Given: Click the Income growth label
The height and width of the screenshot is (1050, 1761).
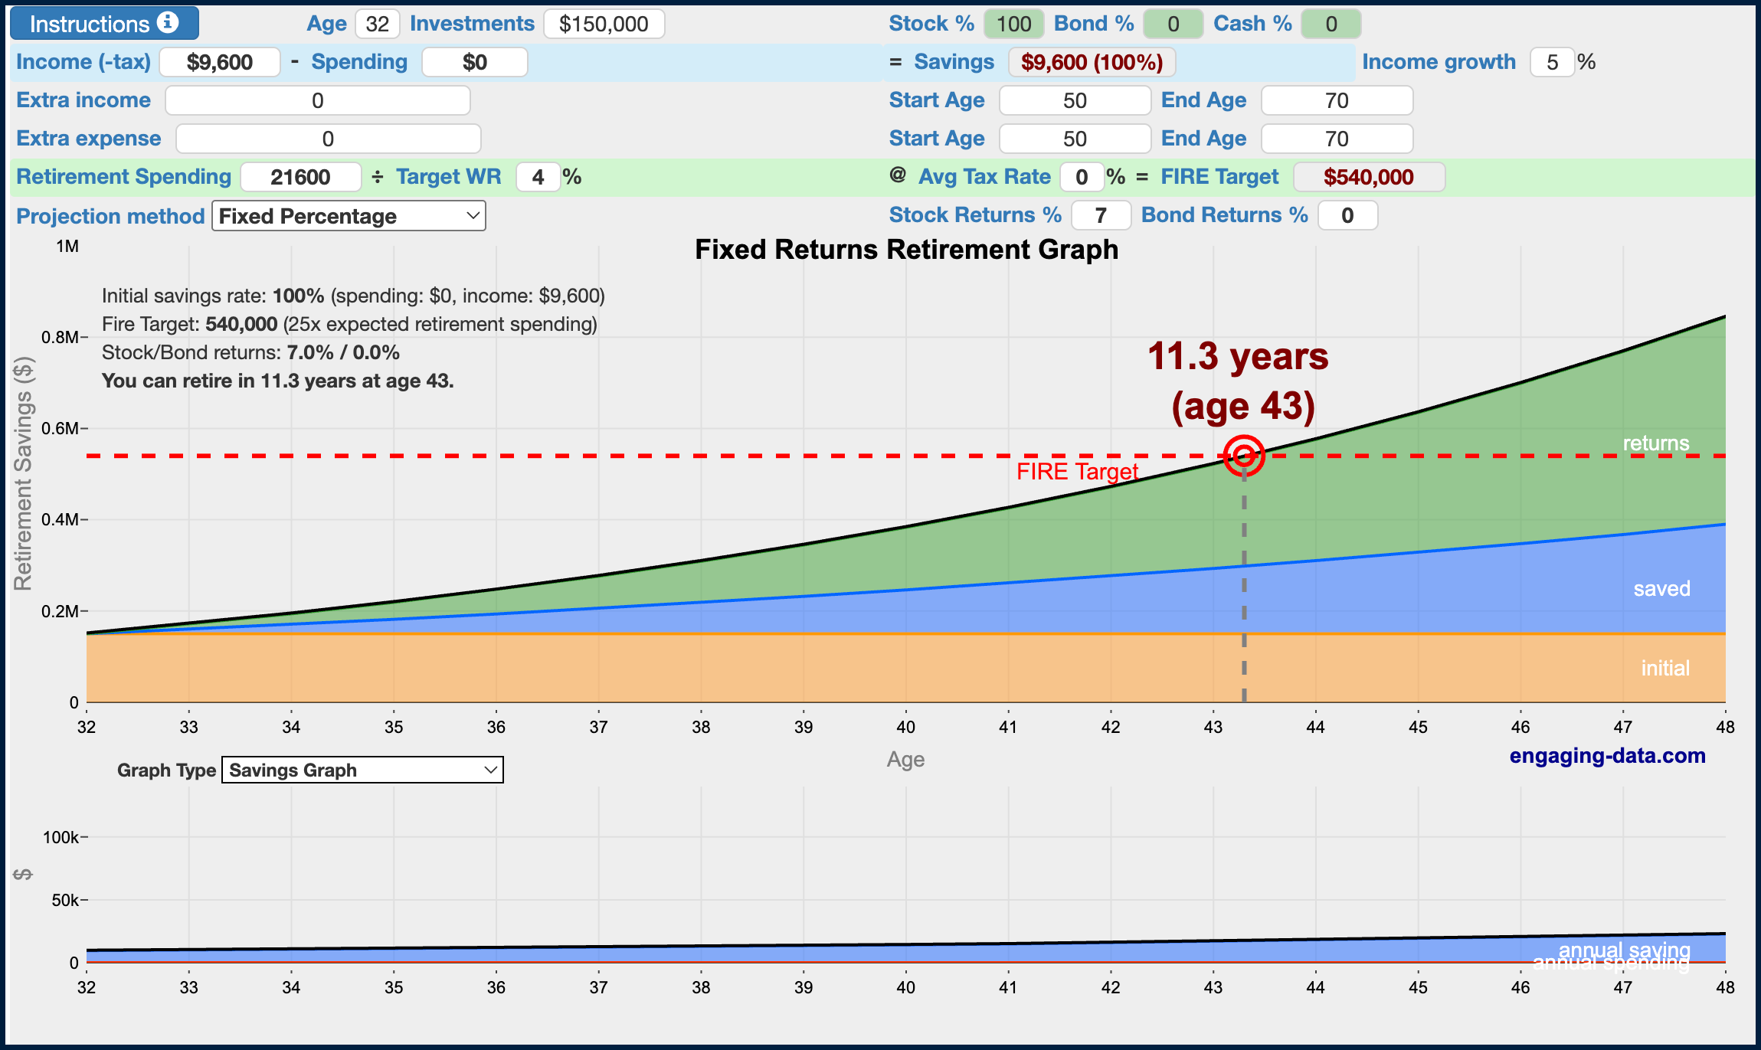Looking at the screenshot, I should coord(1439,62).
